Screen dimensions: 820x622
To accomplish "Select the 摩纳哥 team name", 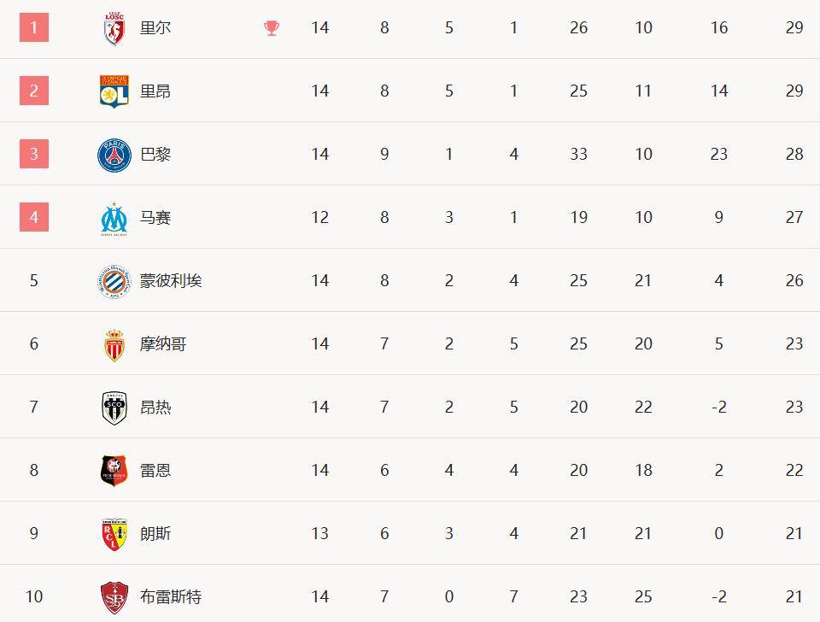I will 162,344.
